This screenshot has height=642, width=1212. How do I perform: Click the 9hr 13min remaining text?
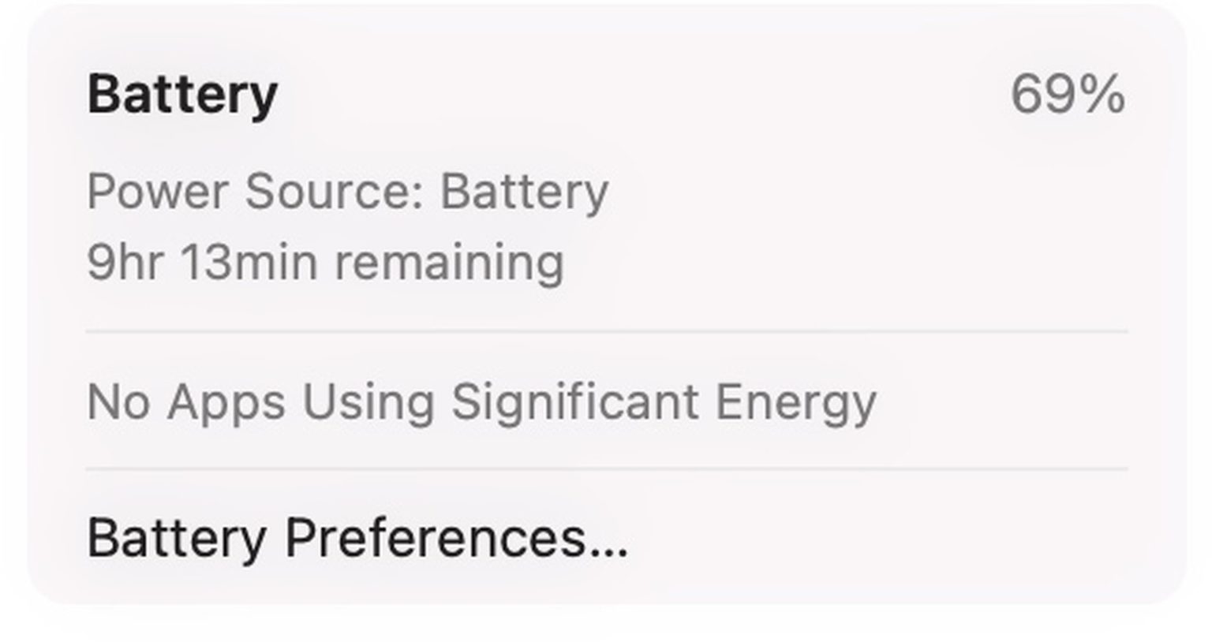[325, 262]
